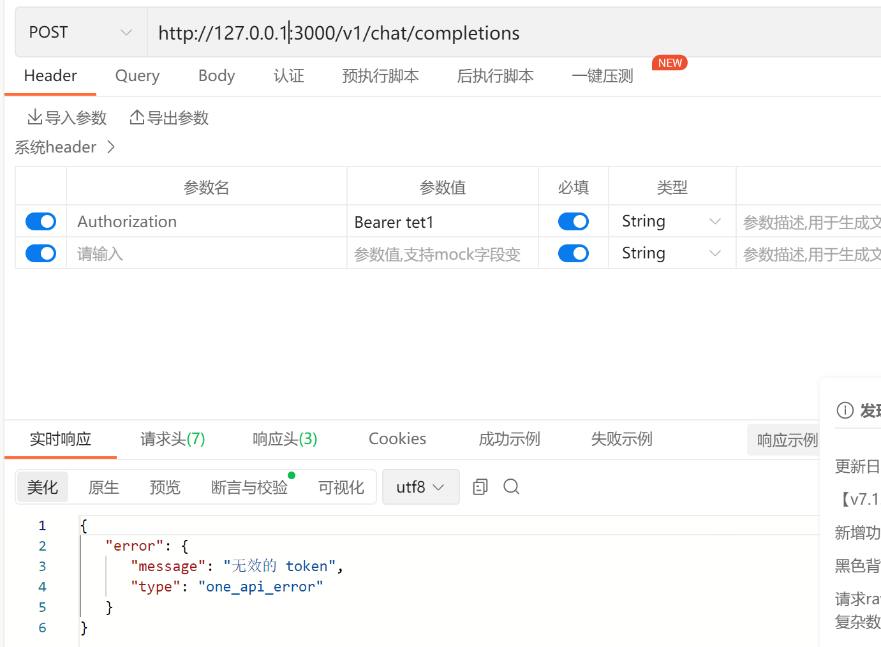Screen dimensions: 881x647
Task: Open 断言与校验 assertions view
Action: 249,486
